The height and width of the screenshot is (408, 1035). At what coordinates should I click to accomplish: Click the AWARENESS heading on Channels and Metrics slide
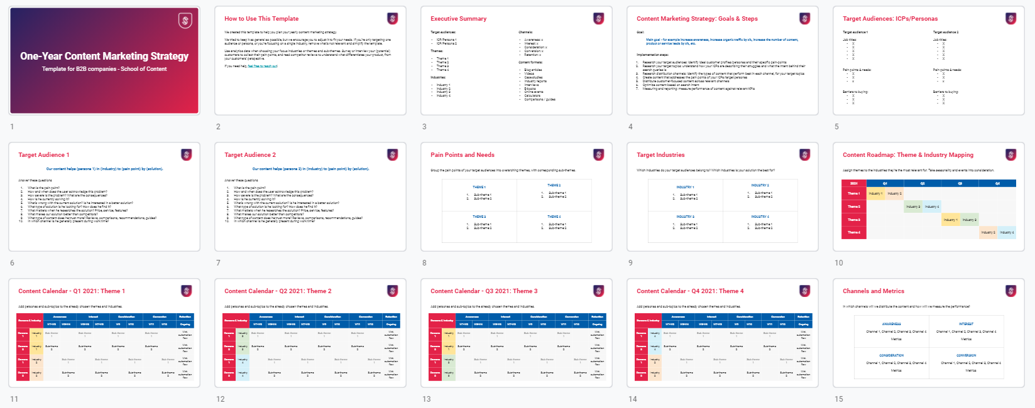[x=891, y=324]
